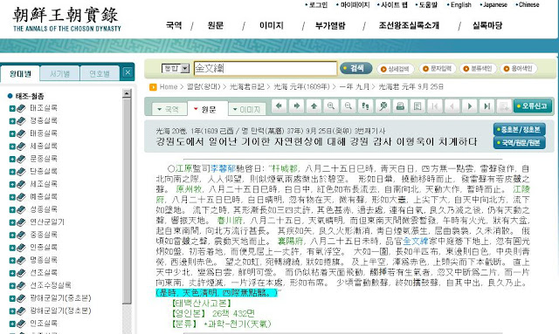This screenshot has width=559, height=334.
Task: Go to the previous article triangle icon
Action: point(452,106)
